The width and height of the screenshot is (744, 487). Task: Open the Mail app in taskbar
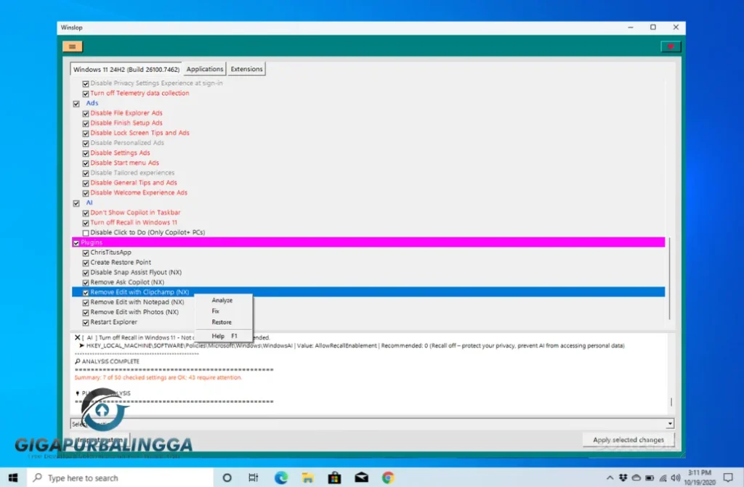coord(361,478)
